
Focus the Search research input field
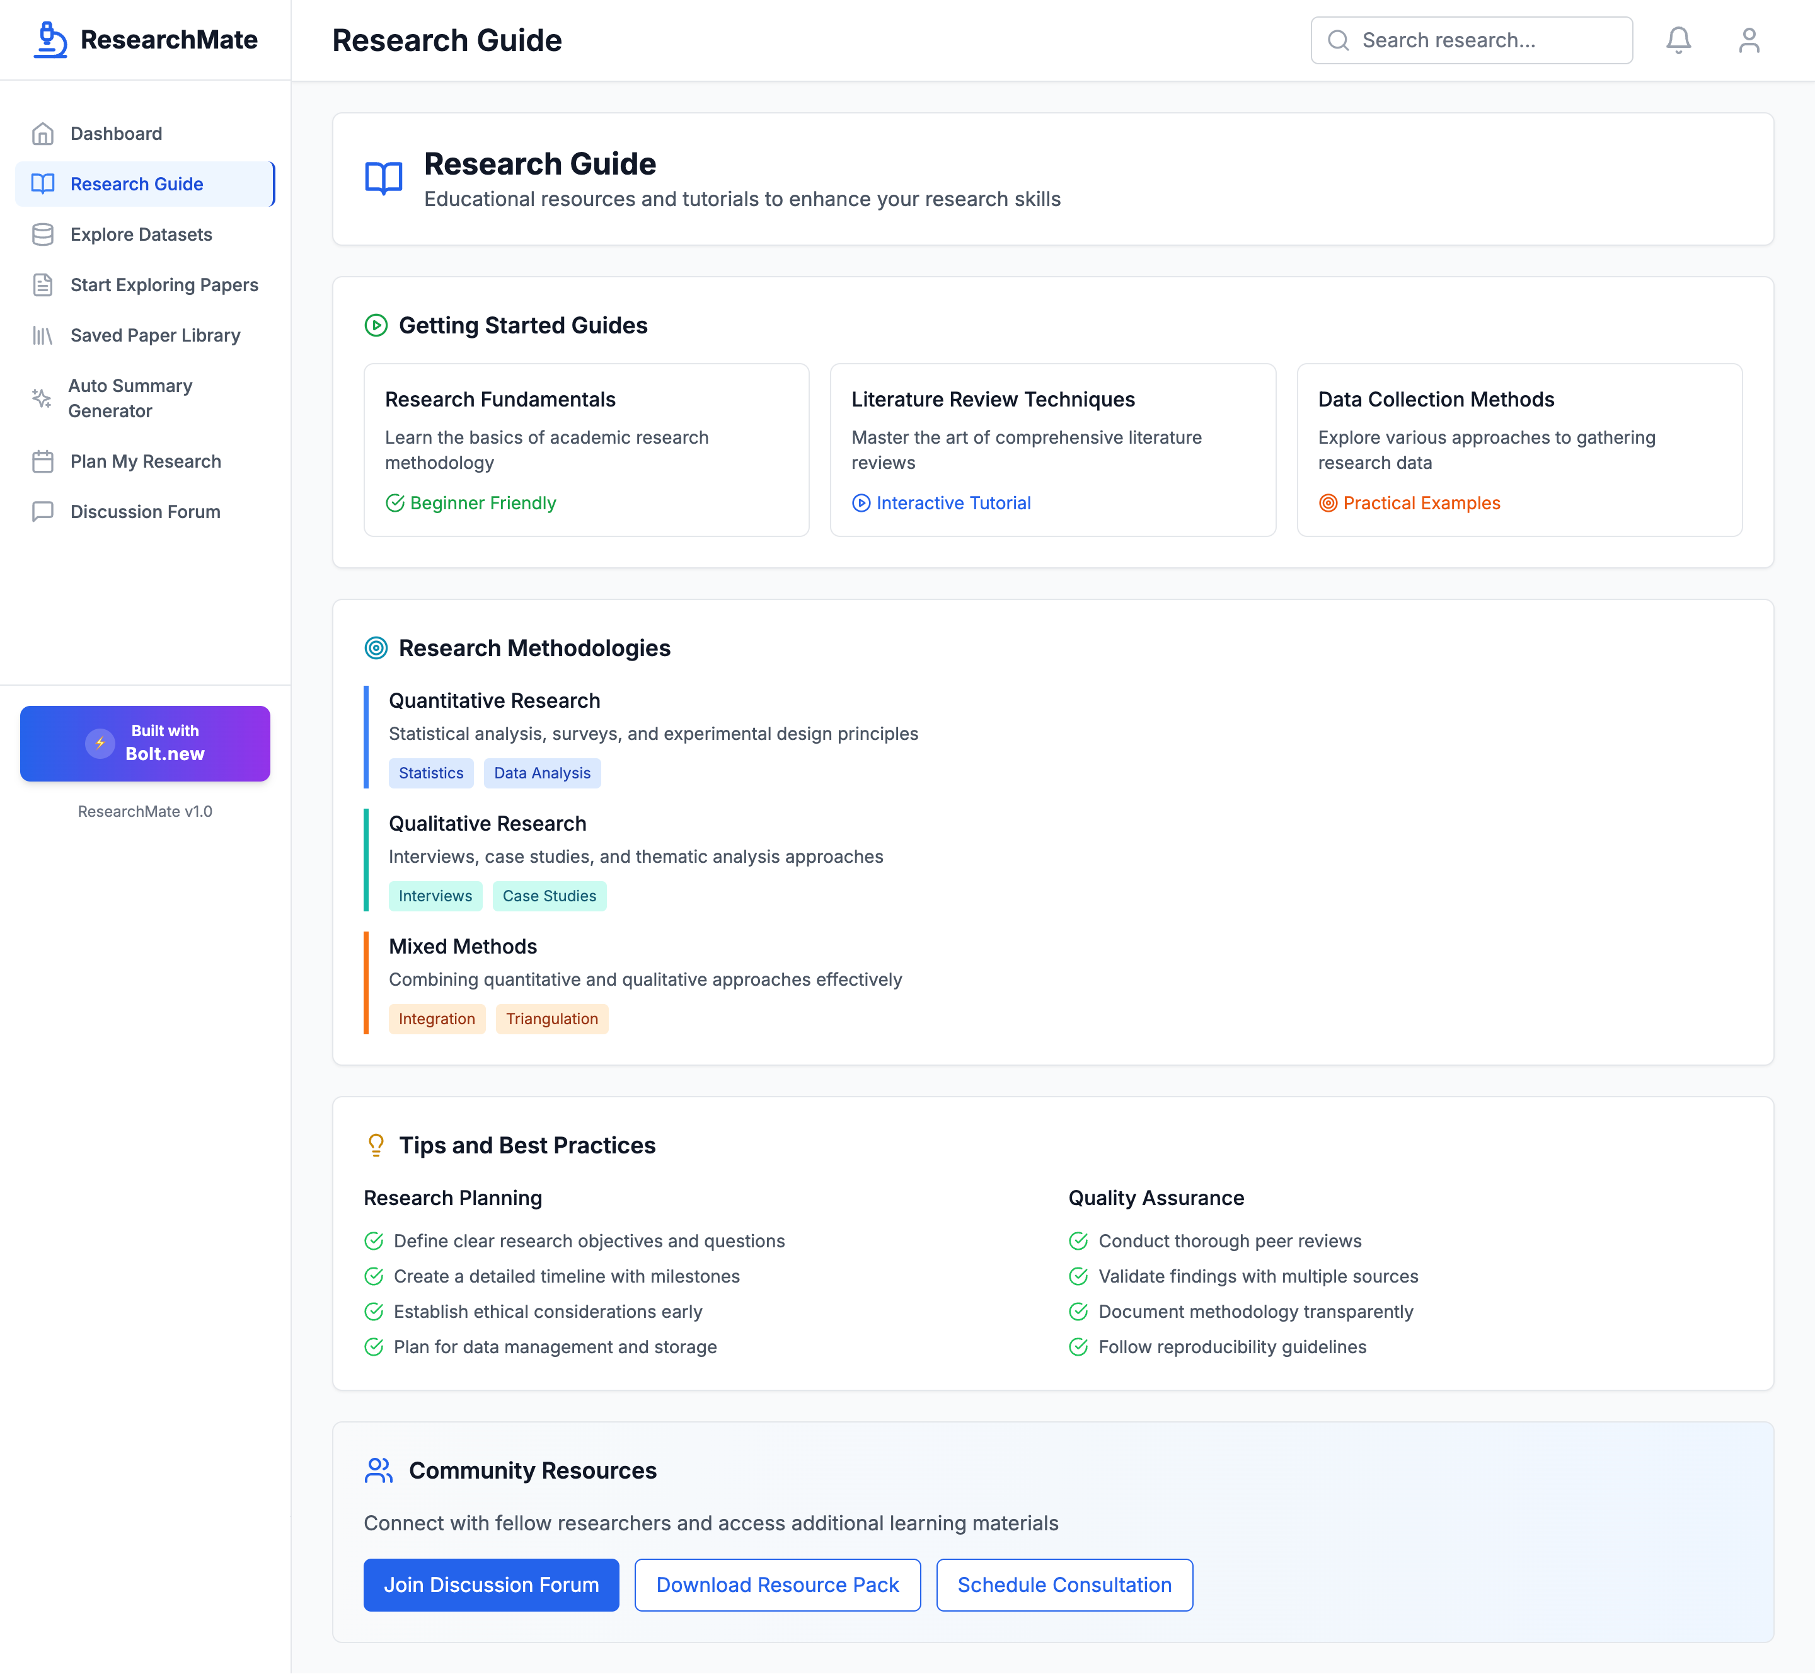click(x=1485, y=40)
